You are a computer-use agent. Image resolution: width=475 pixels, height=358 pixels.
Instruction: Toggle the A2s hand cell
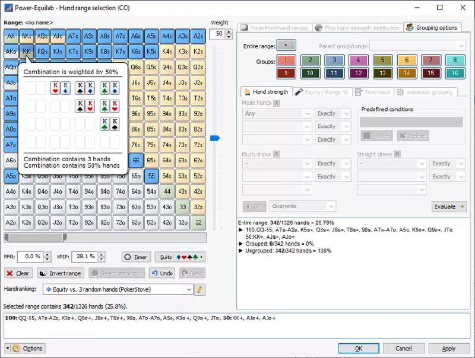click(198, 36)
